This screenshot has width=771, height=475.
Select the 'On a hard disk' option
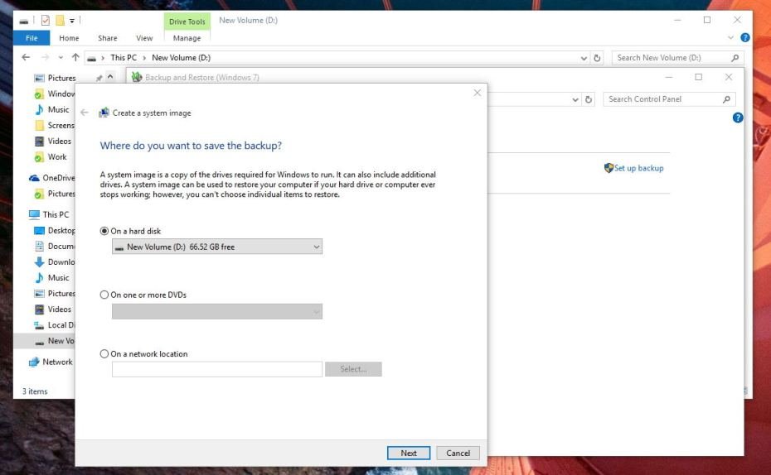pyautogui.click(x=104, y=232)
